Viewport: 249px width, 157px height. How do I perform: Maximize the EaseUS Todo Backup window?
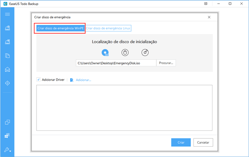point(230,4)
